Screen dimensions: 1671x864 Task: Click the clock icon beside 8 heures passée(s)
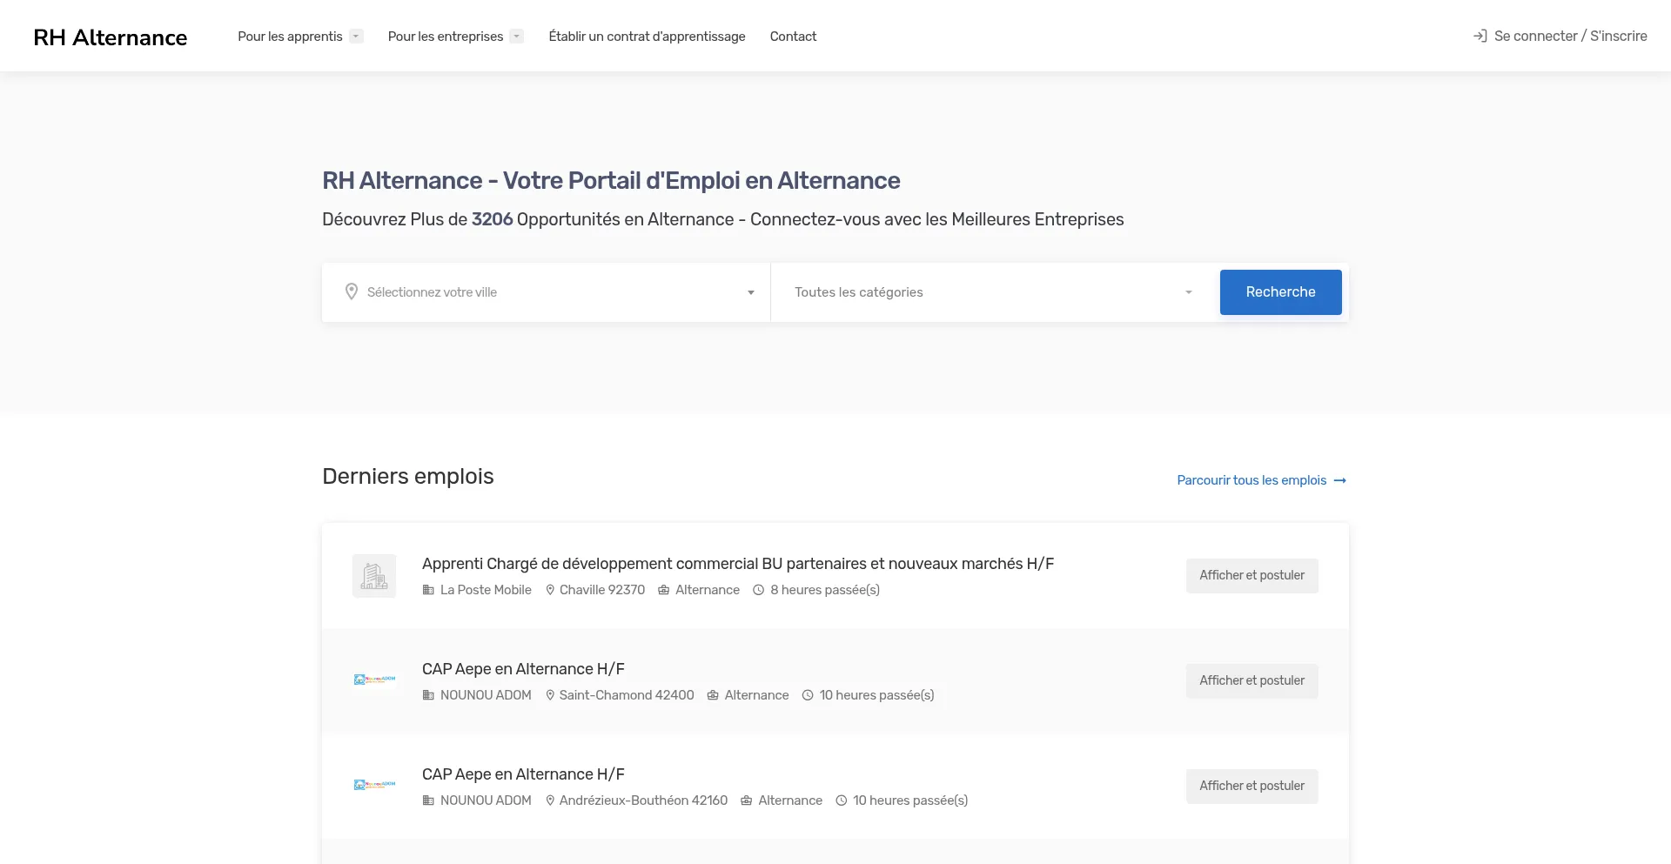coord(758,590)
